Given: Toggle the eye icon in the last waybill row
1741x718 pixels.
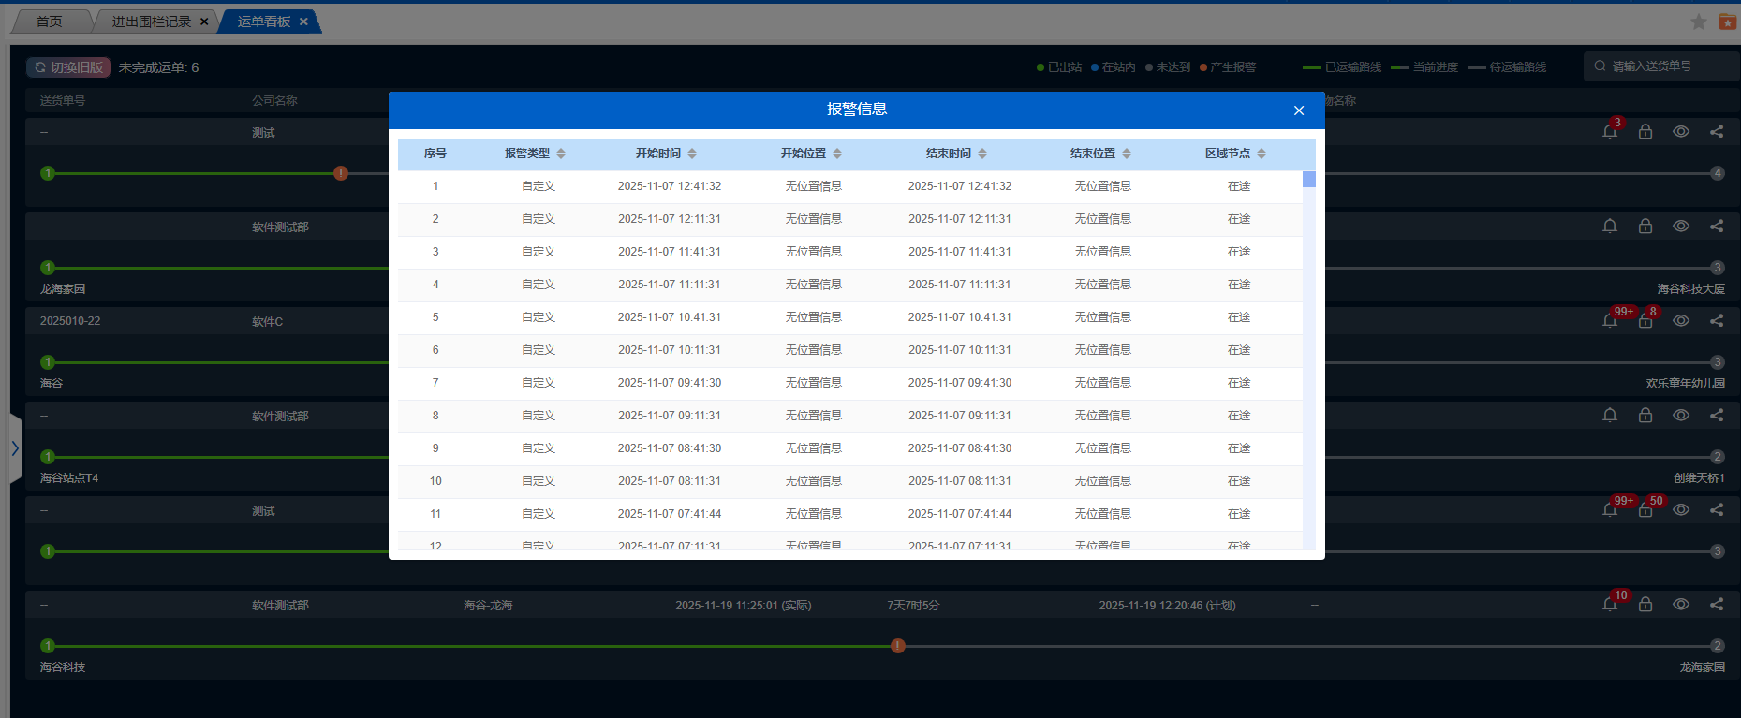Looking at the screenshot, I should pos(1681,605).
